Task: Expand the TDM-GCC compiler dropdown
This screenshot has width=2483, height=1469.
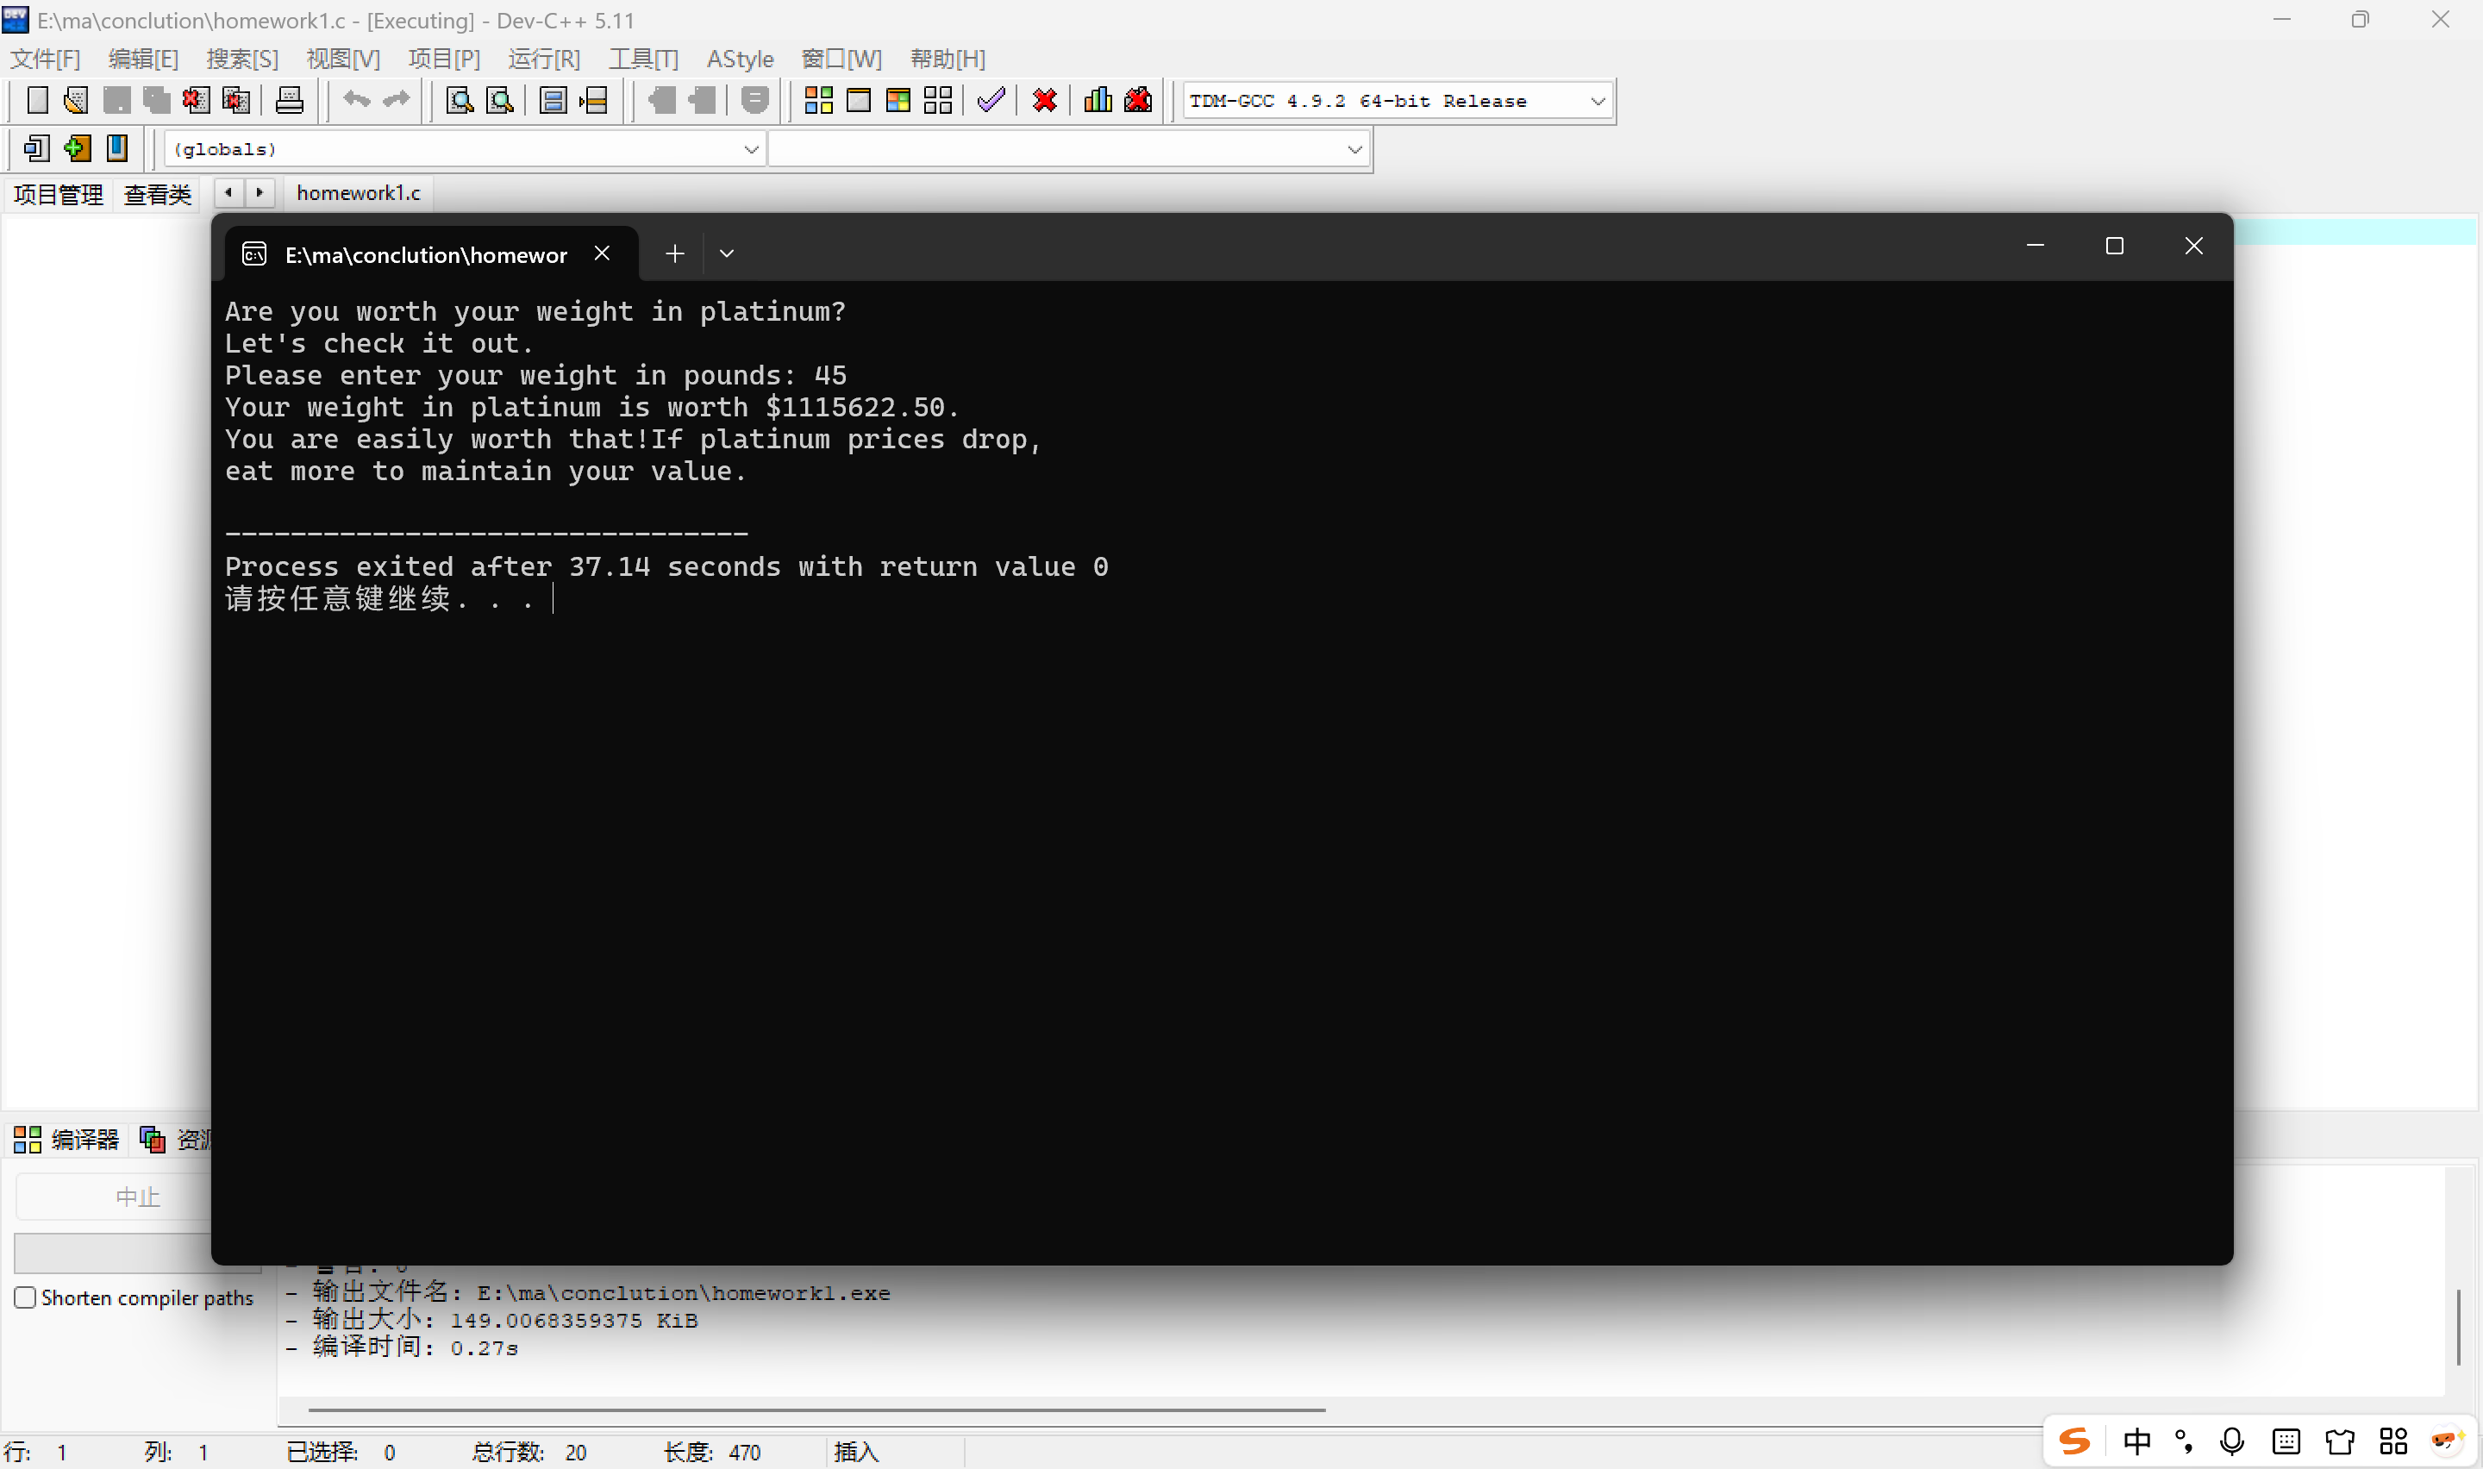Action: tap(1597, 101)
